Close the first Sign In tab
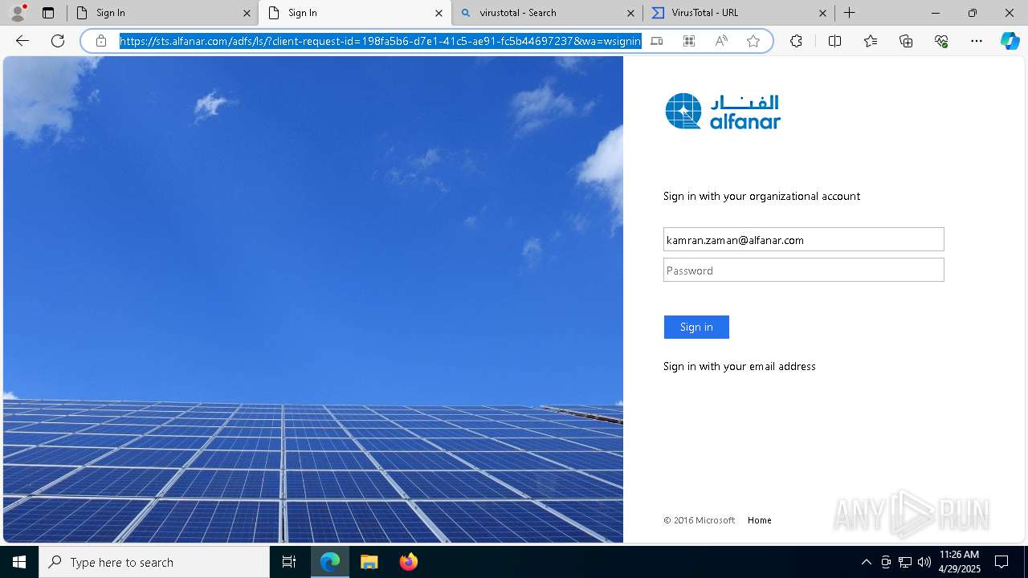Image resolution: width=1028 pixels, height=578 pixels. click(247, 13)
